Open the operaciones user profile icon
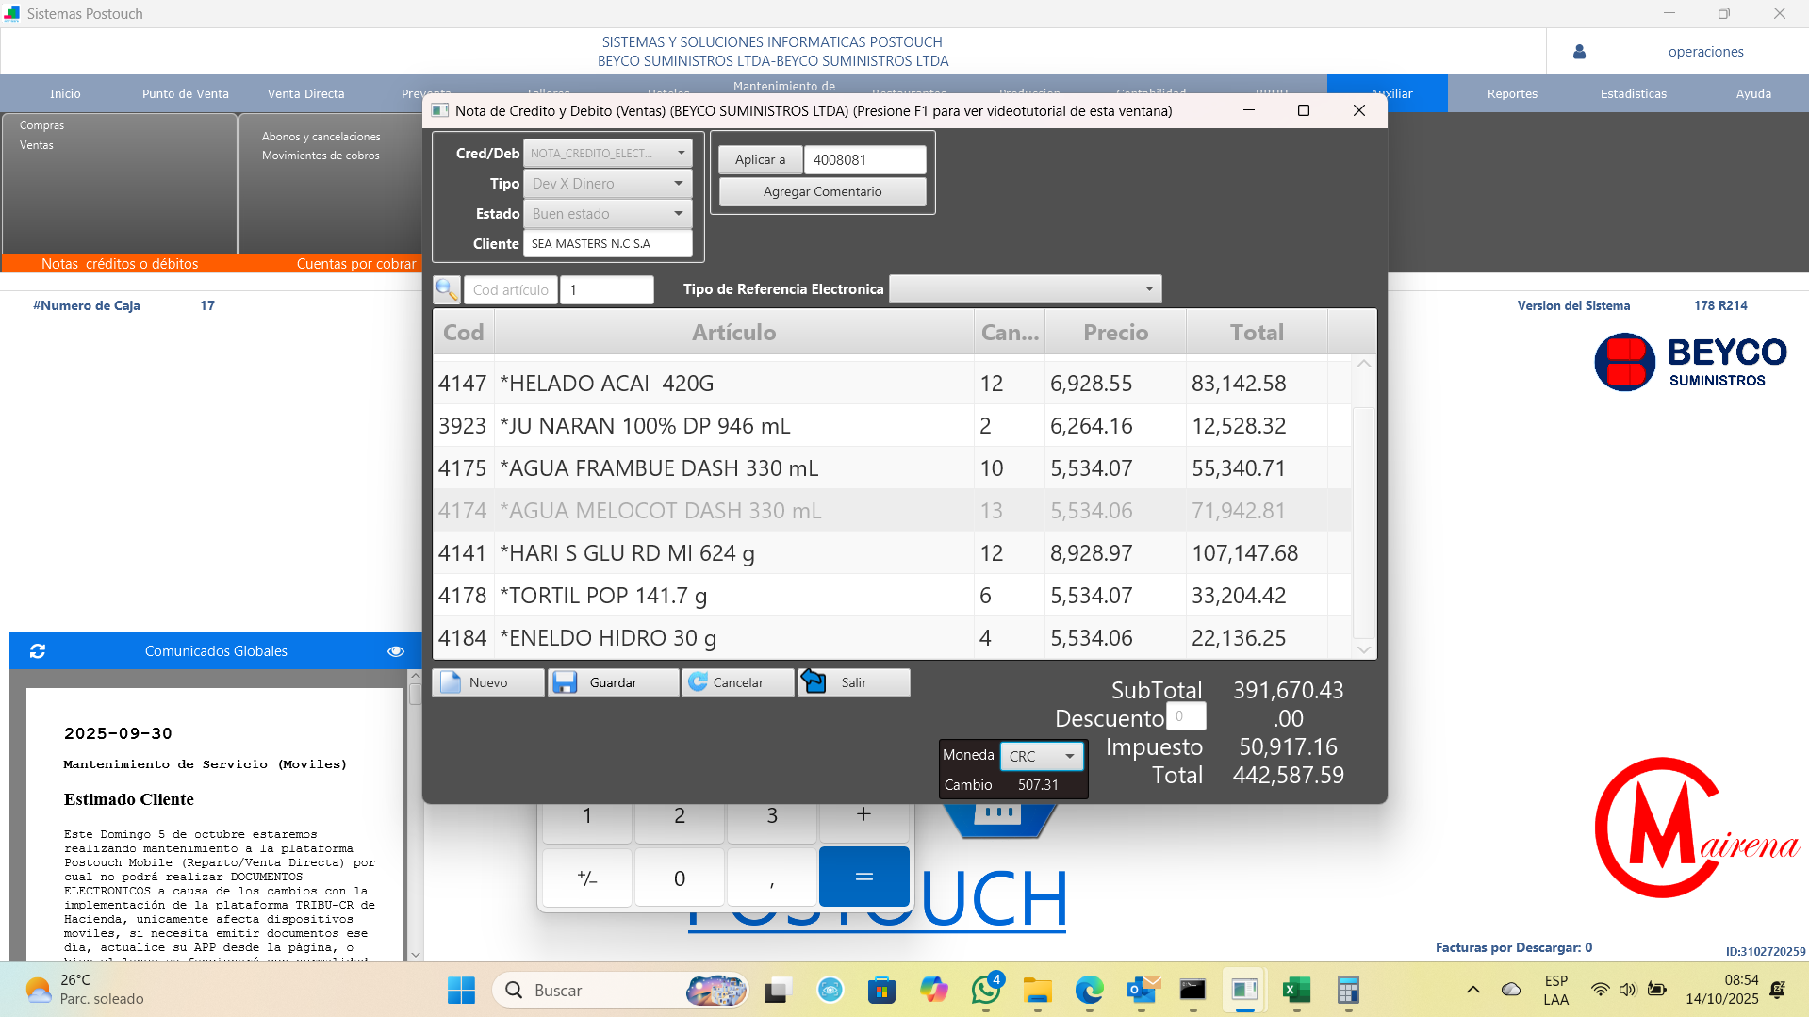 [1579, 52]
